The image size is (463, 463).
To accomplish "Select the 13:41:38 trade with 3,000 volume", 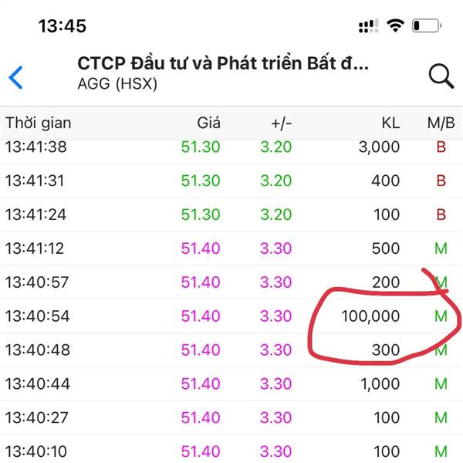I will 231,147.
